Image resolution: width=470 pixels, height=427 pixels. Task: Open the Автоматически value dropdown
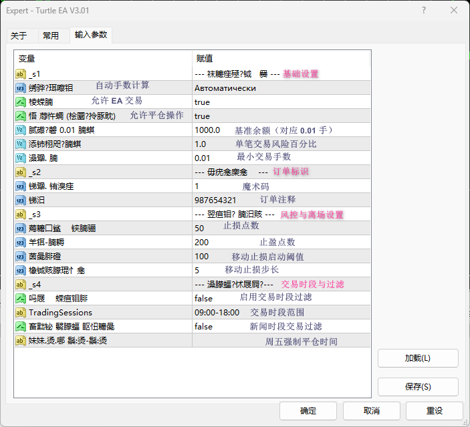click(281, 88)
